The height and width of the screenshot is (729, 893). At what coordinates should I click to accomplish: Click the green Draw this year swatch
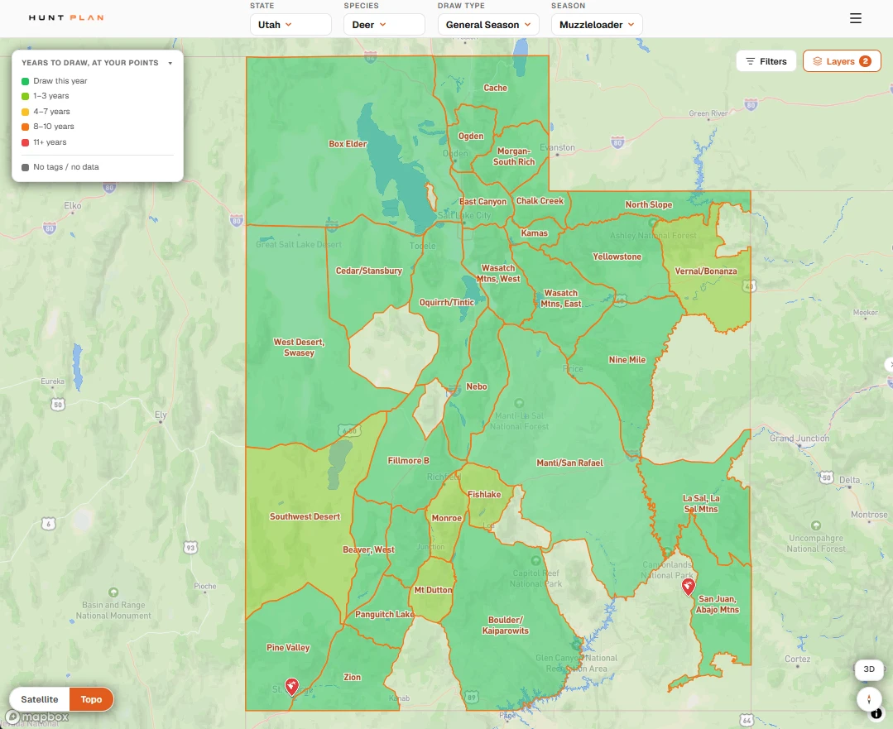click(25, 81)
